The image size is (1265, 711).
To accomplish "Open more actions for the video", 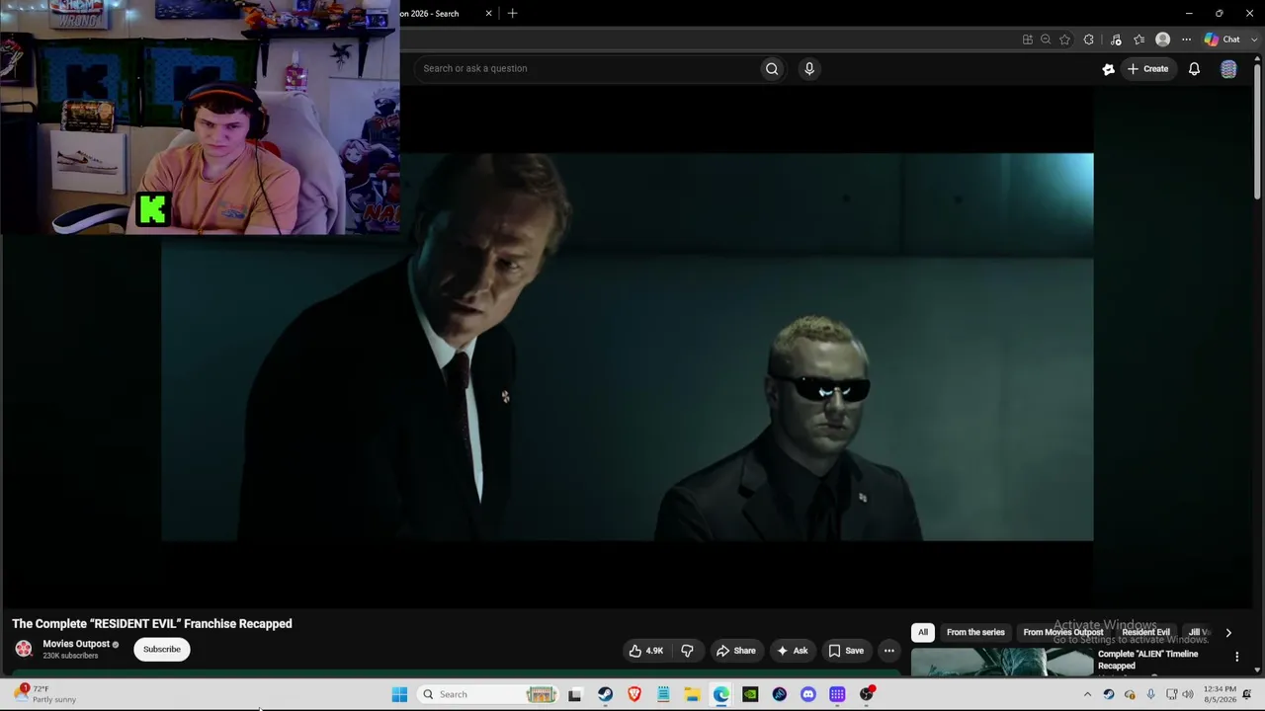I will pyautogui.click(x=888, y=651).
